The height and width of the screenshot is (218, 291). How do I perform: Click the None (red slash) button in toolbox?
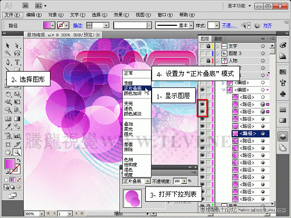(x=19, y=180)
